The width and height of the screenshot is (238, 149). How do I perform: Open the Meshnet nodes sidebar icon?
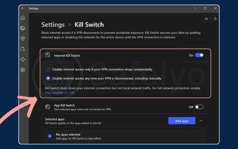23,59
